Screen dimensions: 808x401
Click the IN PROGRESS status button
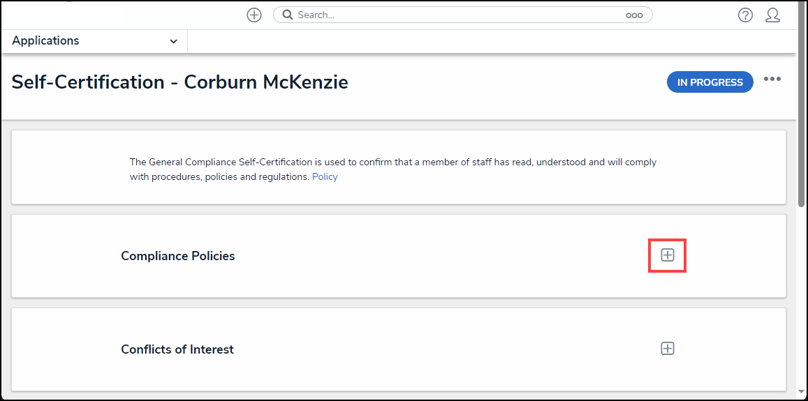710,82
